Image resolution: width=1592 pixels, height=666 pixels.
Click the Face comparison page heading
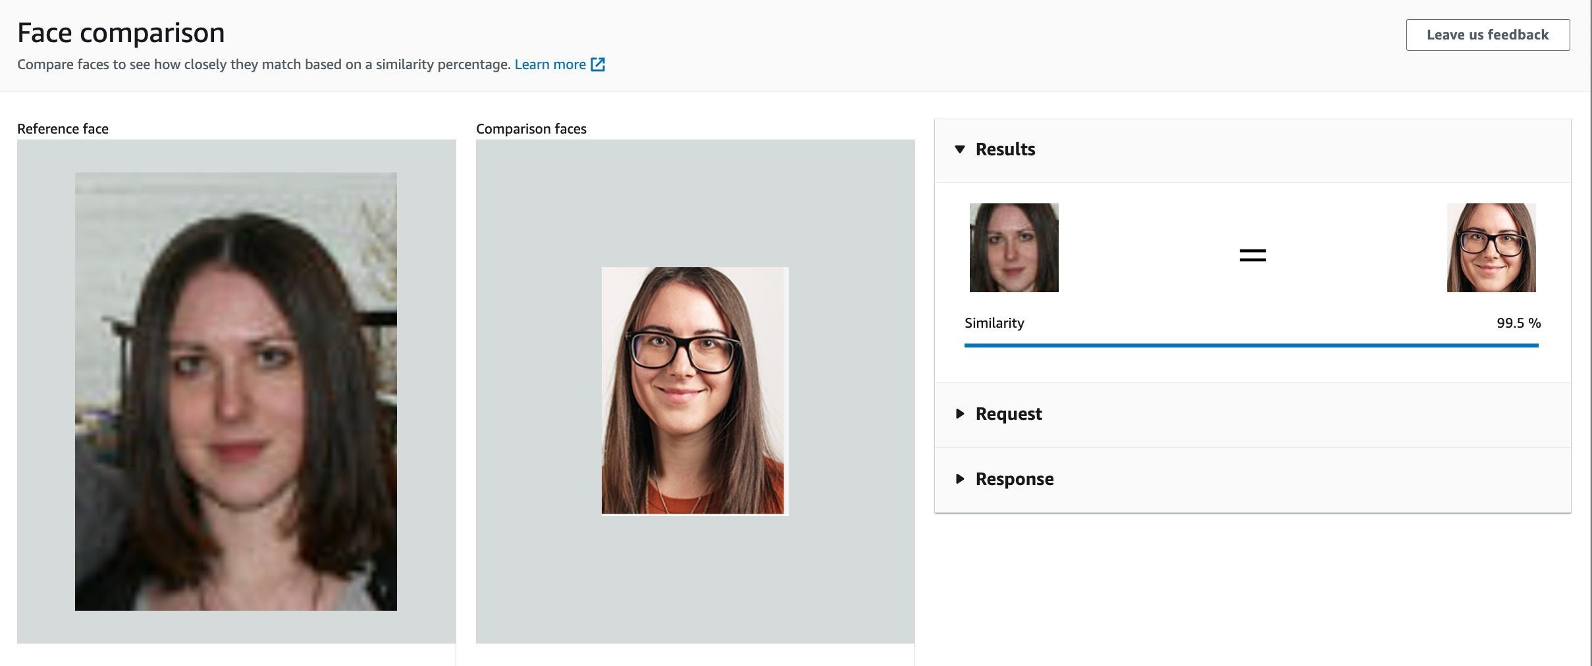(x=121, y=33)
